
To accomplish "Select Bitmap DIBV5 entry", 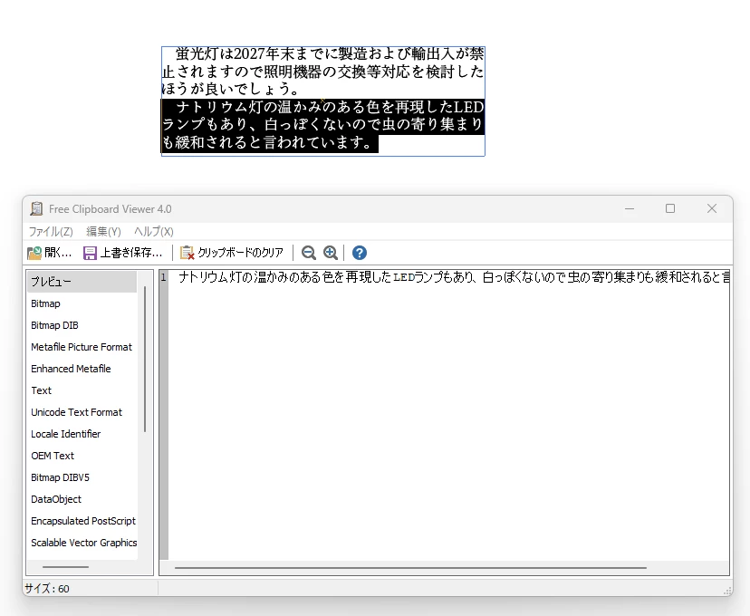I will click(x=82, y=477).
